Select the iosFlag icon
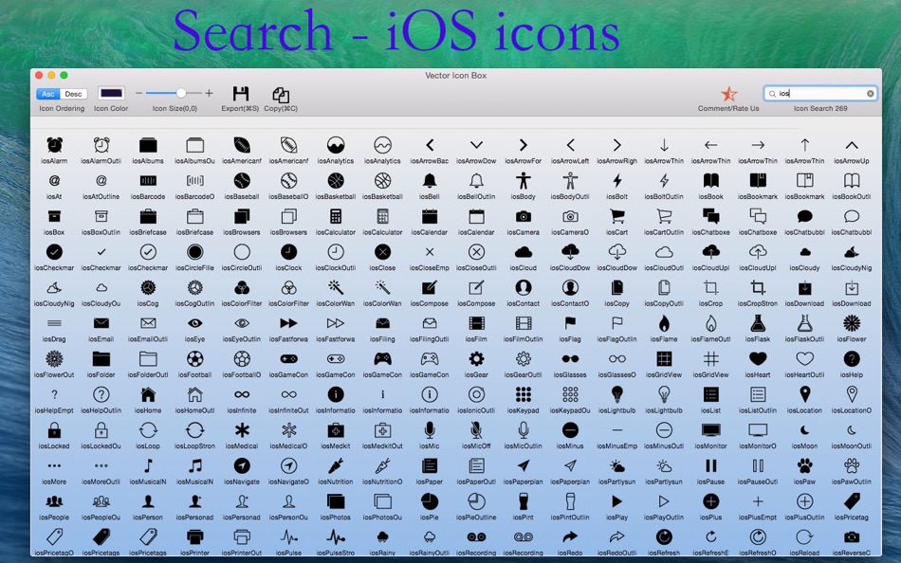 pos(570,323)
